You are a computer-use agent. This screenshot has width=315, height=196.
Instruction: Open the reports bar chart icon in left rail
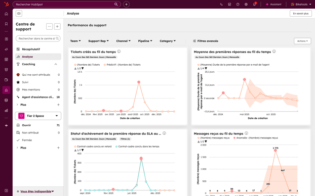6,111
